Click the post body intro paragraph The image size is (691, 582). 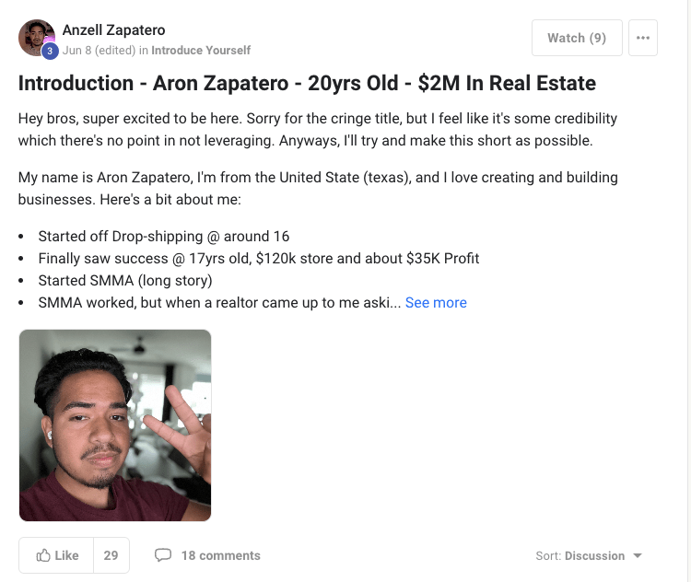click(x=317, y=129)
